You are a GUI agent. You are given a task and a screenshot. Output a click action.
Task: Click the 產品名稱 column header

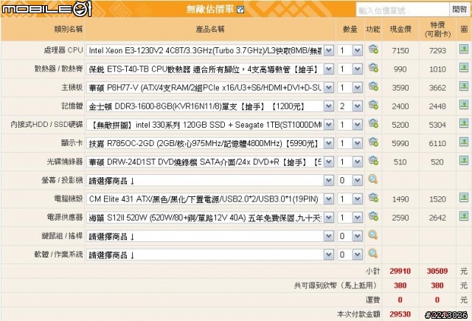pyautogui.click(x=209, y=30)
